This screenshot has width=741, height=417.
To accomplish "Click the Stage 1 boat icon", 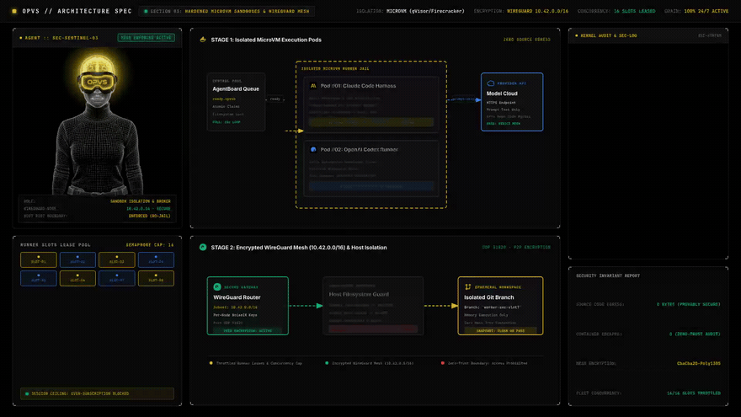I will click(203, 40).
